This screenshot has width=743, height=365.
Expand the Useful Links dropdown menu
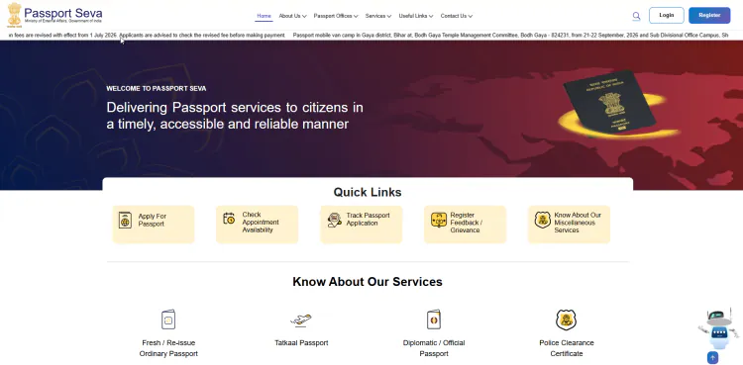point(415,16)
